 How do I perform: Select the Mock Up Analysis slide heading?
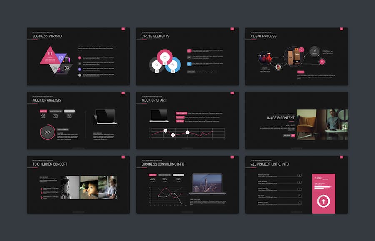[x=47, y=100]
